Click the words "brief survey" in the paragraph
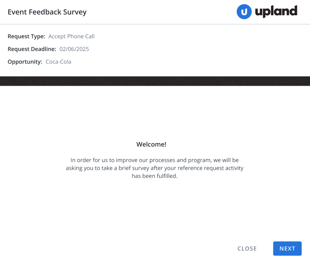310x264 pixels. 134,168
